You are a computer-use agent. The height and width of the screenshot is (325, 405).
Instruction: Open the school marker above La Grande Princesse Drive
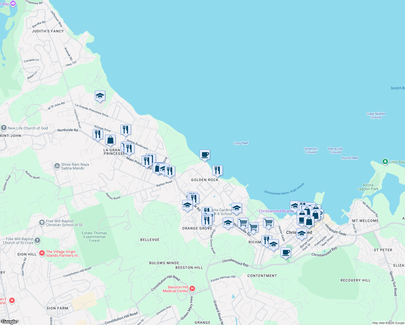coord(100,96)
